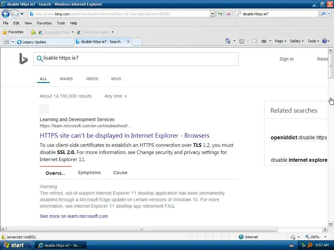
Task: Click the RSS Feeds icon
Action: [242, 41]
